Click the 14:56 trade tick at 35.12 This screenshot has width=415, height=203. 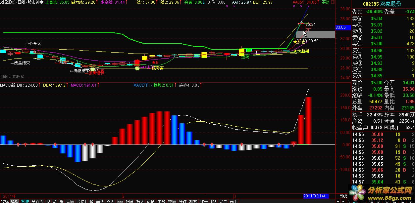383,140
